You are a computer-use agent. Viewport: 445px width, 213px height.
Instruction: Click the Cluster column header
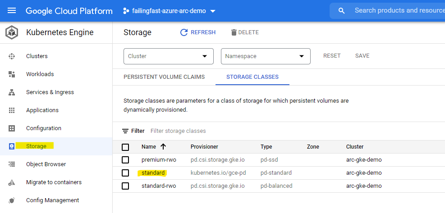click(x=355, y=147)
